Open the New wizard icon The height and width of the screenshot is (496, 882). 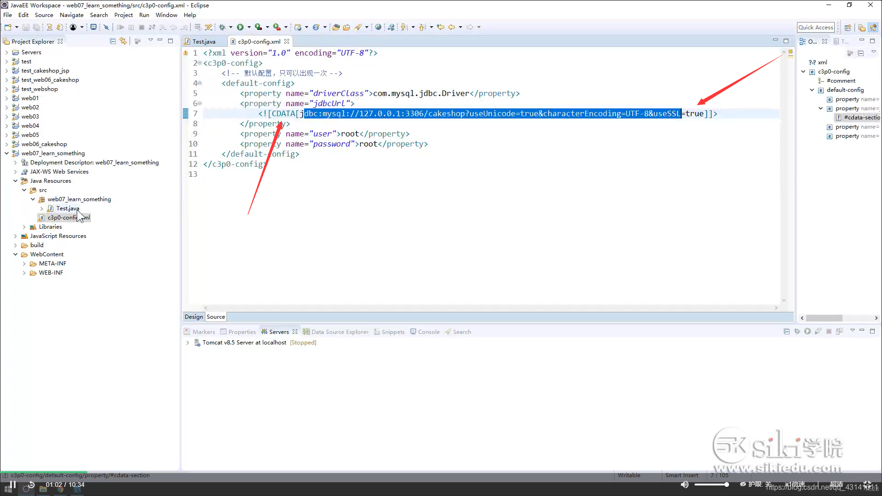click(x=8, y=27)
